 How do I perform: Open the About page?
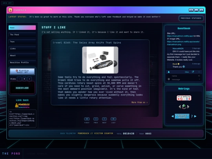(x=22, y=55)
